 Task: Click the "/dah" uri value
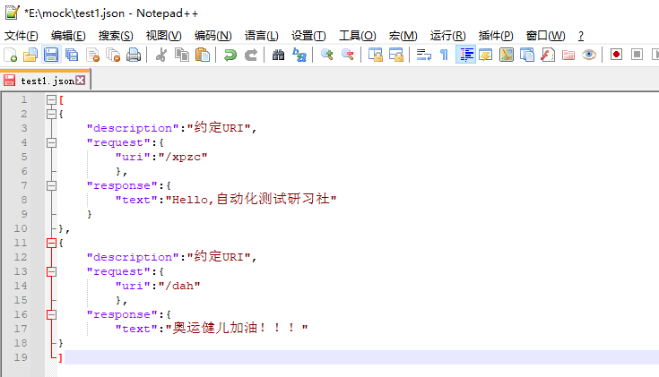(x=179, y=286)
